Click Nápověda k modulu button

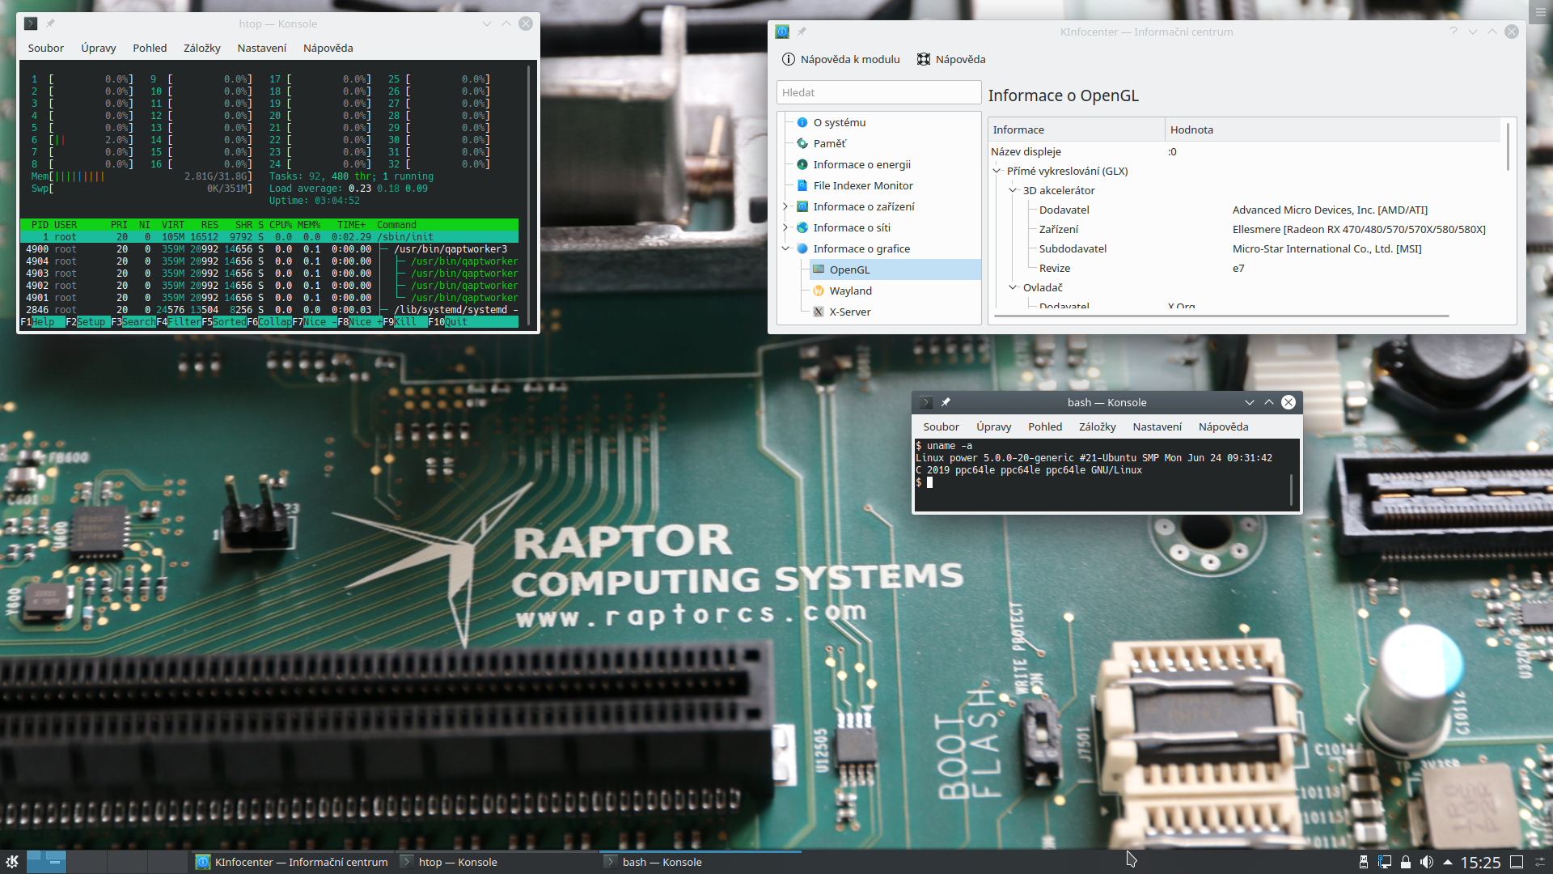(840, 59)
